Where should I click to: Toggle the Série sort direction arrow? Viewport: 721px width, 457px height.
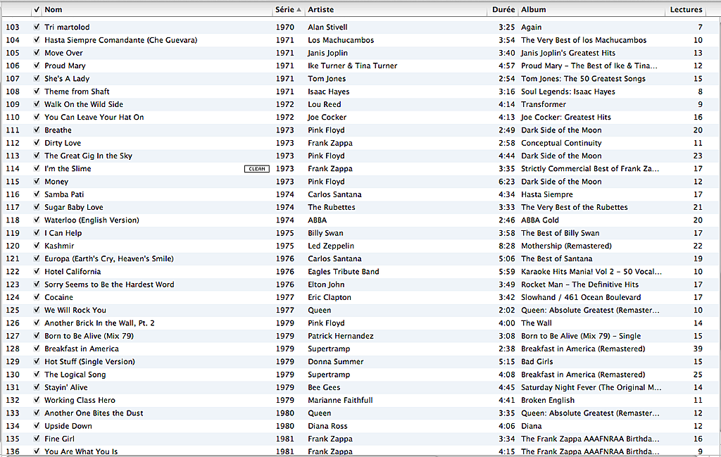pyautogui.click(x=299, y=10)
